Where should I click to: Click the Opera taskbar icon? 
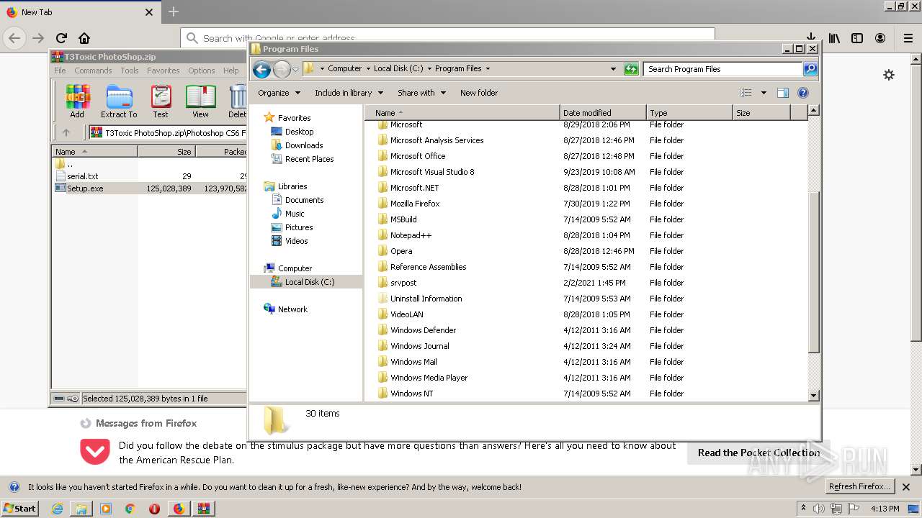(x=154, y=509)
